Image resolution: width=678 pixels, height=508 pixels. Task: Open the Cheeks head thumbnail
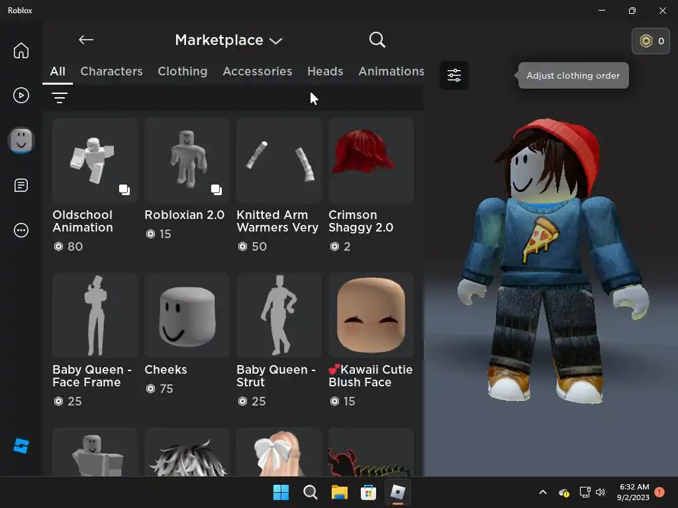click(x=187, y=315)
